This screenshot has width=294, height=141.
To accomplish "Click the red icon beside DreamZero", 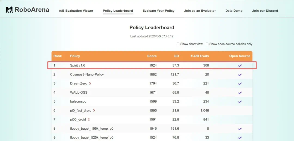I will coord(90,84).
